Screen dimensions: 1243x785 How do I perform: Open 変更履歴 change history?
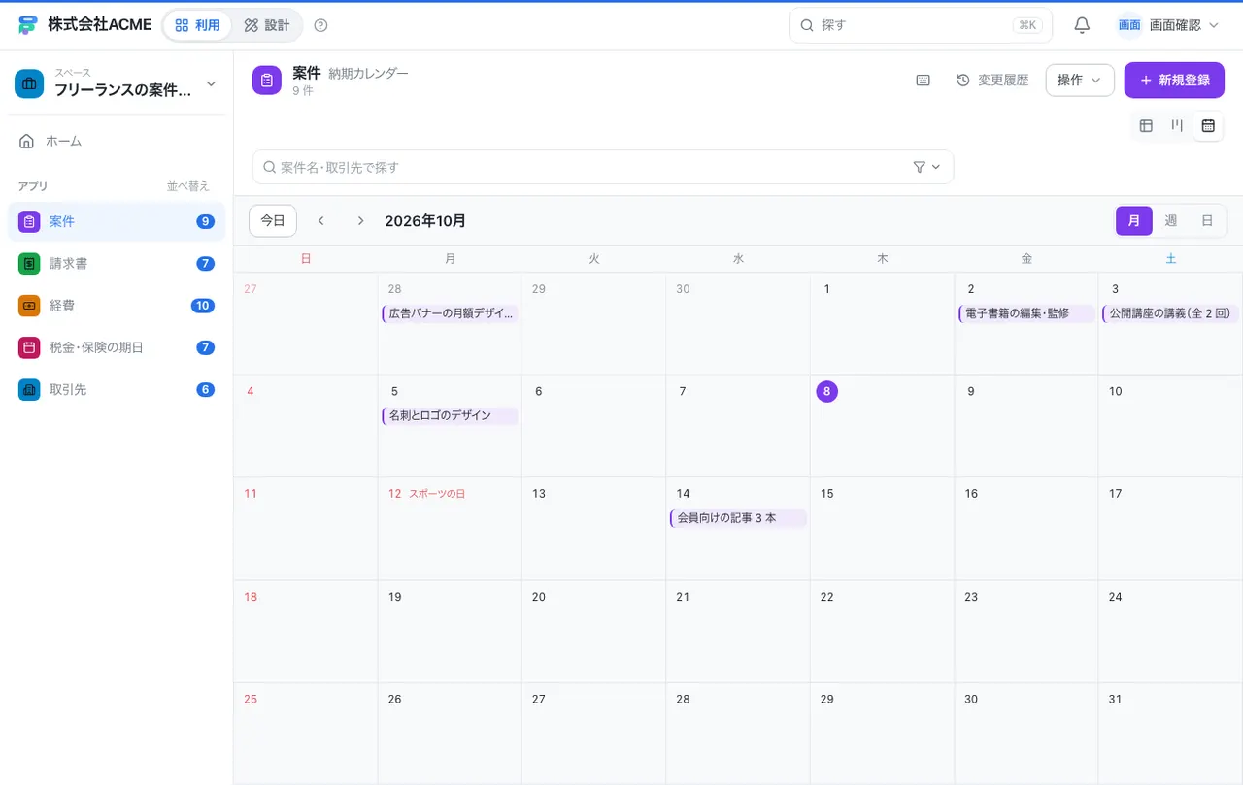coord(992,81)
